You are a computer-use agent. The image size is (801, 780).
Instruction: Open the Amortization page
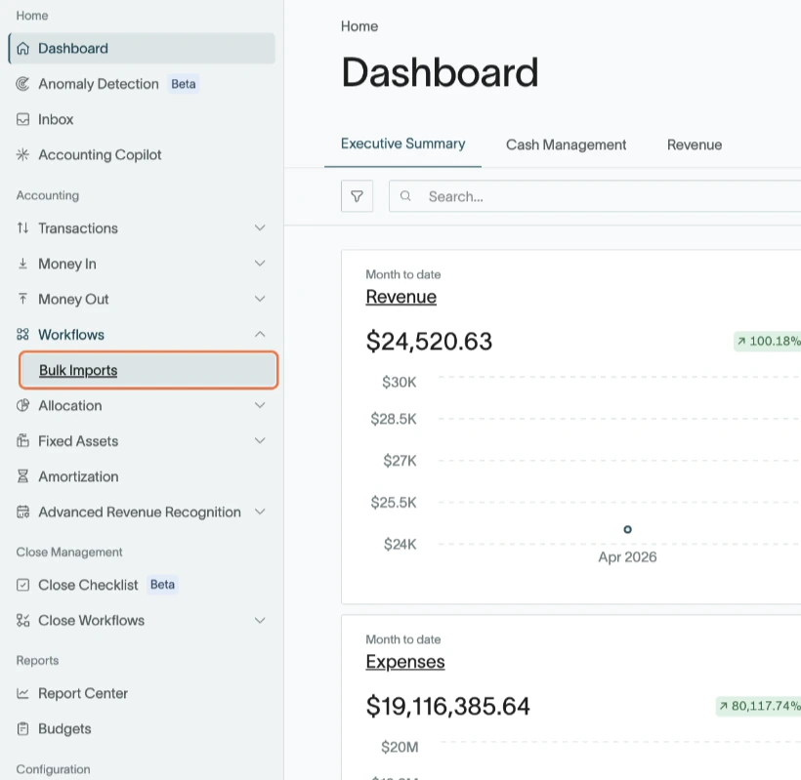[x=78, y=476]
